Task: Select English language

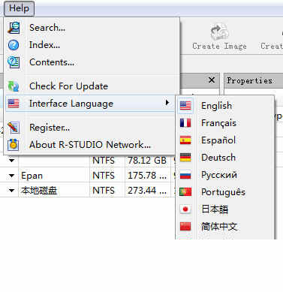Action: 216,106
